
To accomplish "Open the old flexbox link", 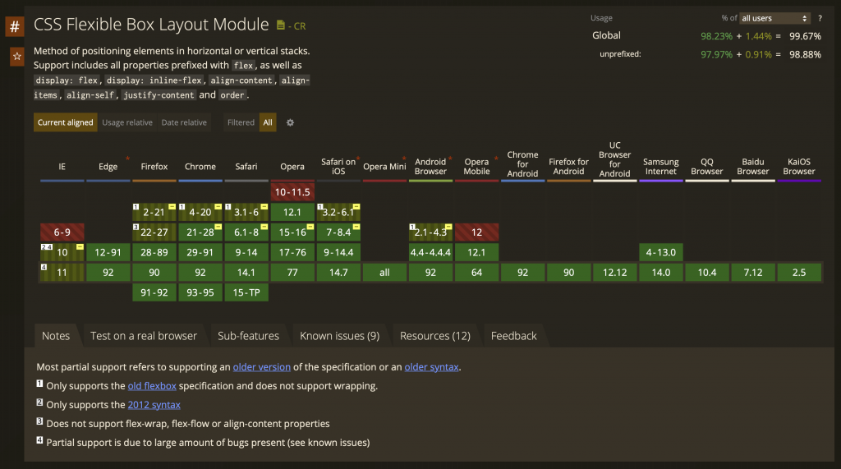I will pos(152,386).
